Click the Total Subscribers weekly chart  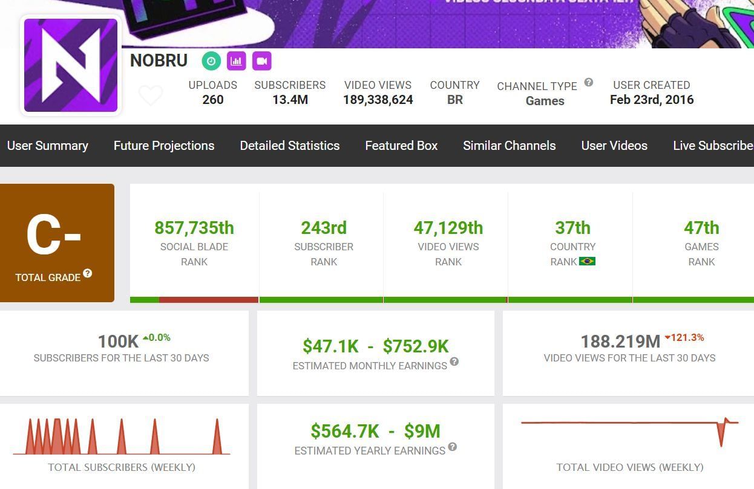point(122,436)
